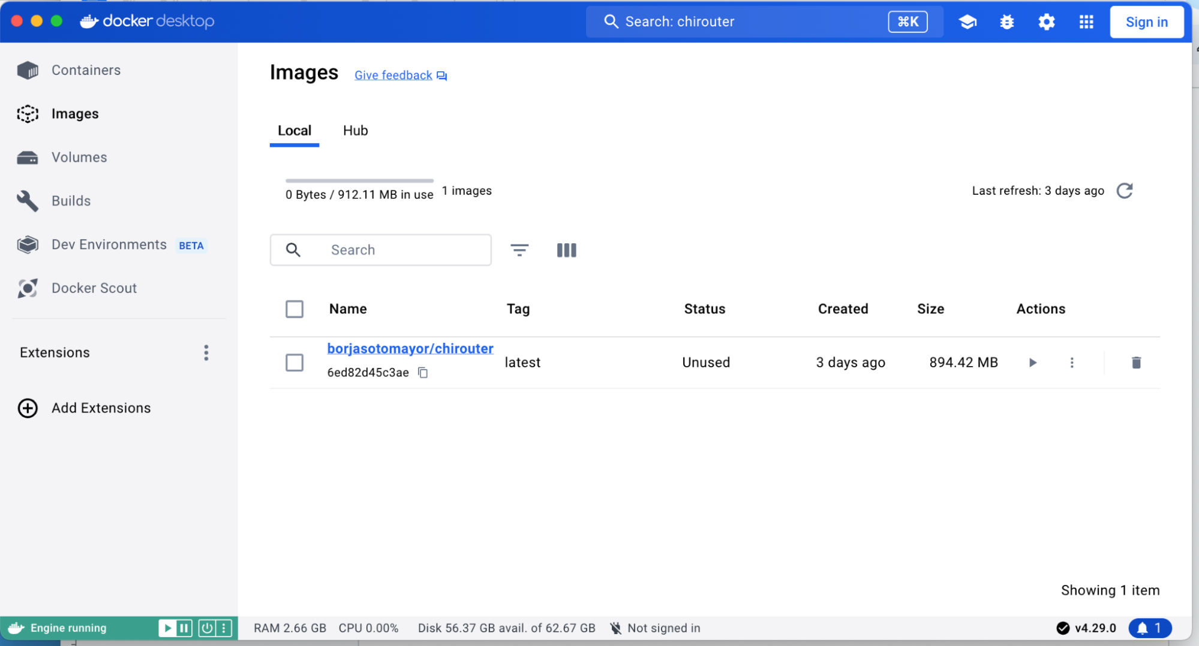This screenshot has width=1199, height=646.
Task: Copy image ID 6ed82d45c3ae
Action: coord(423,373)
